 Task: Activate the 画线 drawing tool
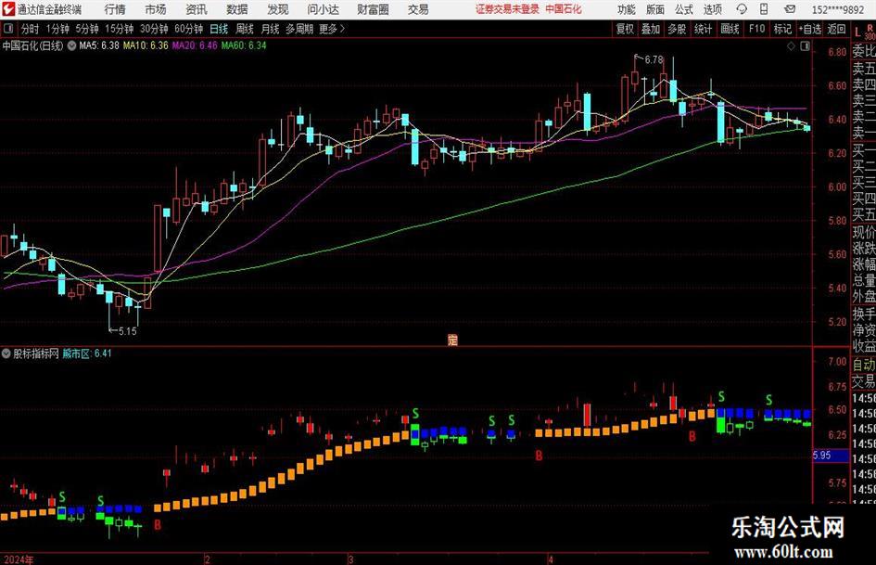(730, 29)
